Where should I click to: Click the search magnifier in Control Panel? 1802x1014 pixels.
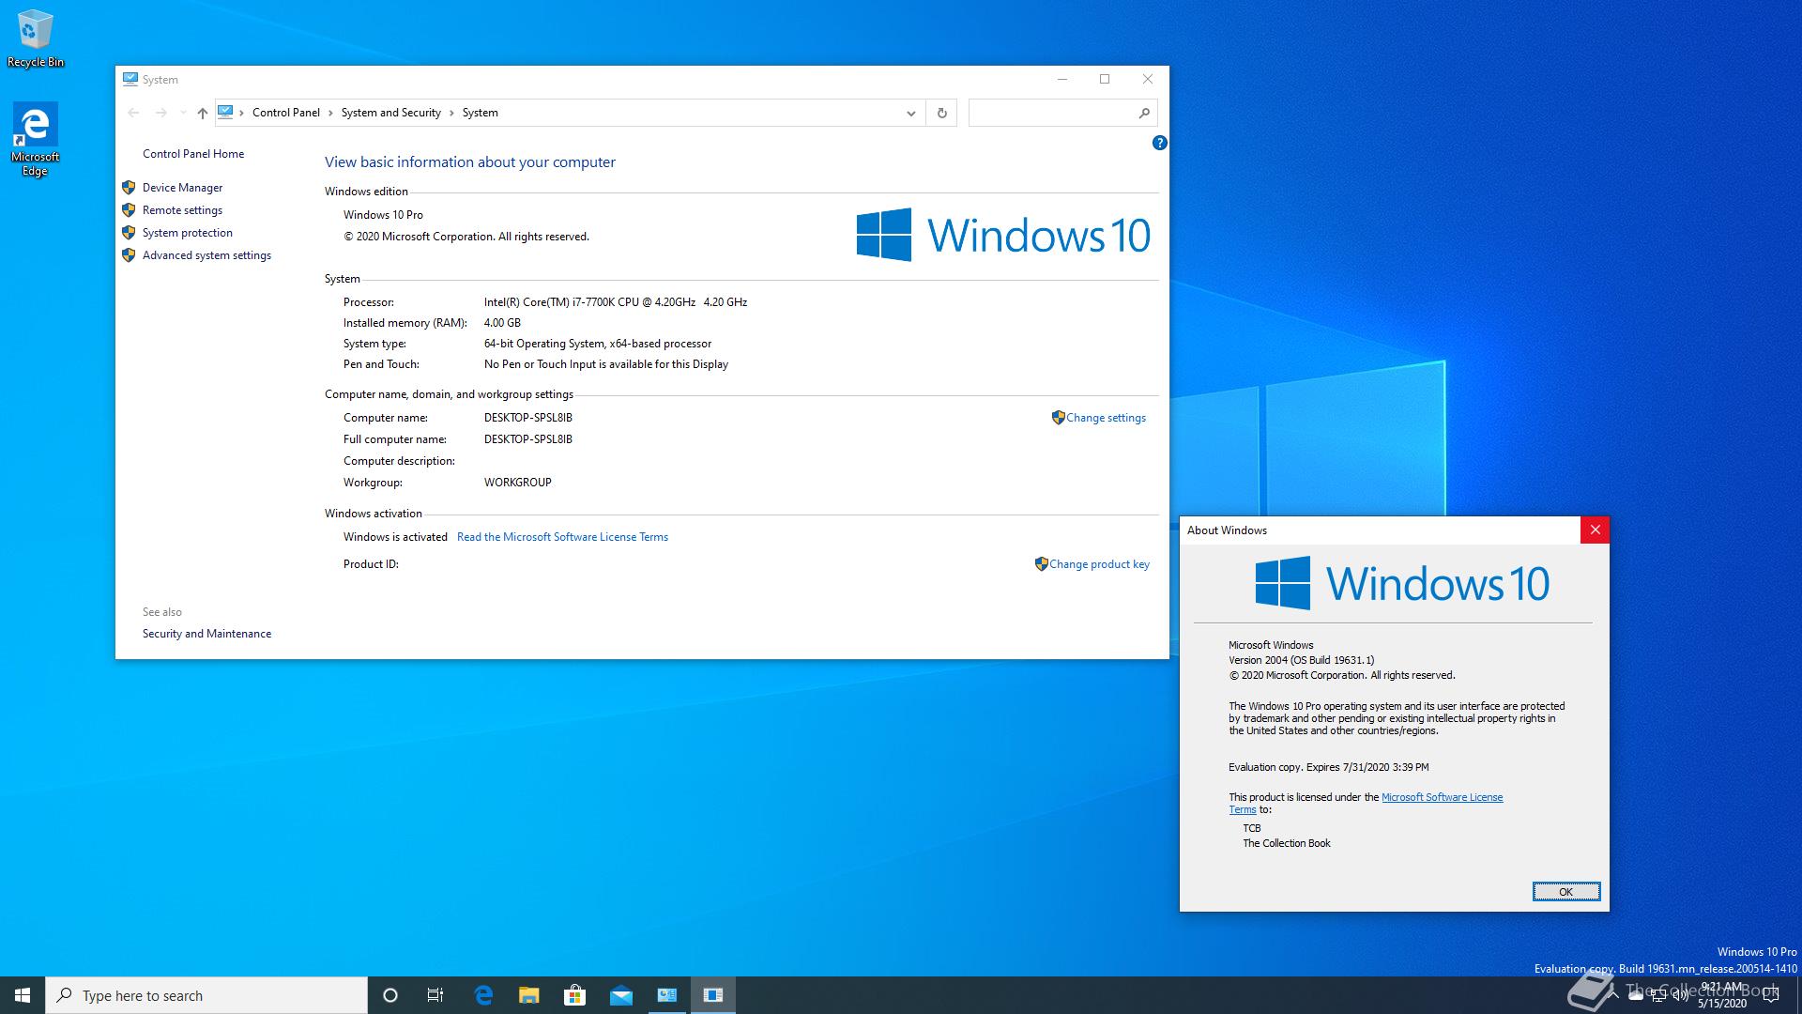pos(1143,113)
